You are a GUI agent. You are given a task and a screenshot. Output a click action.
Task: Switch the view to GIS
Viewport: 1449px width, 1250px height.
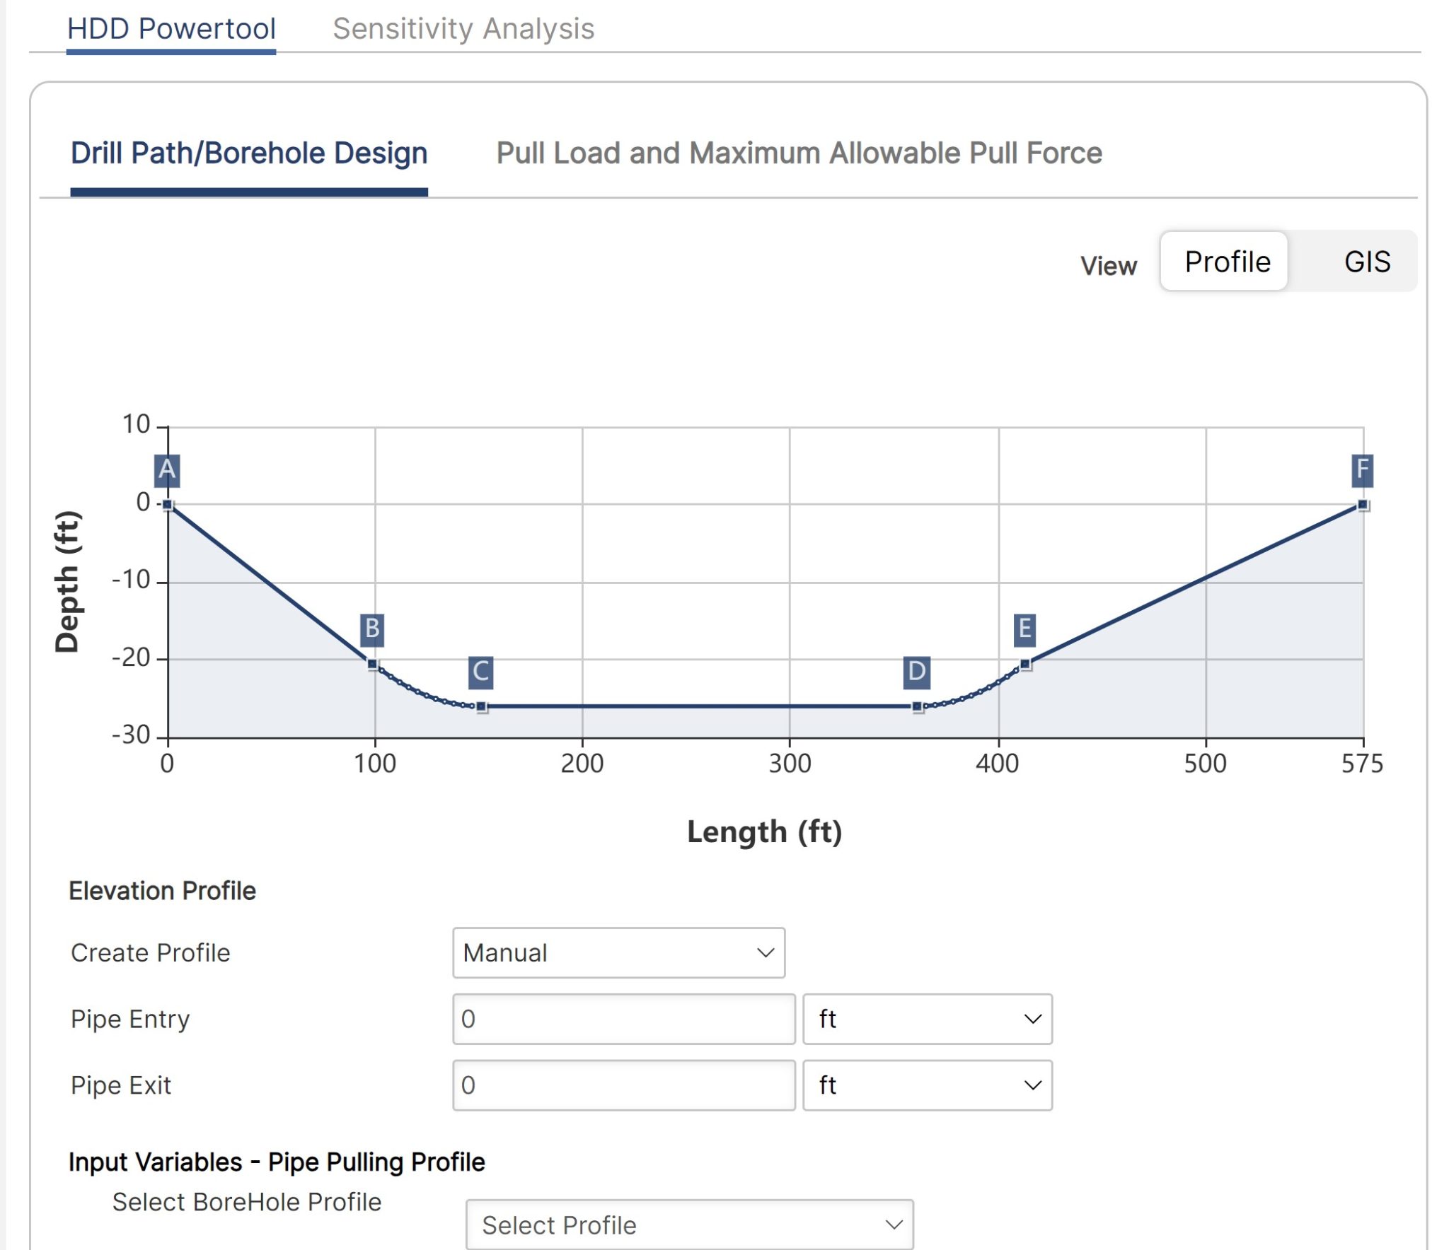pyautogui.click(x=1367, y=261)
